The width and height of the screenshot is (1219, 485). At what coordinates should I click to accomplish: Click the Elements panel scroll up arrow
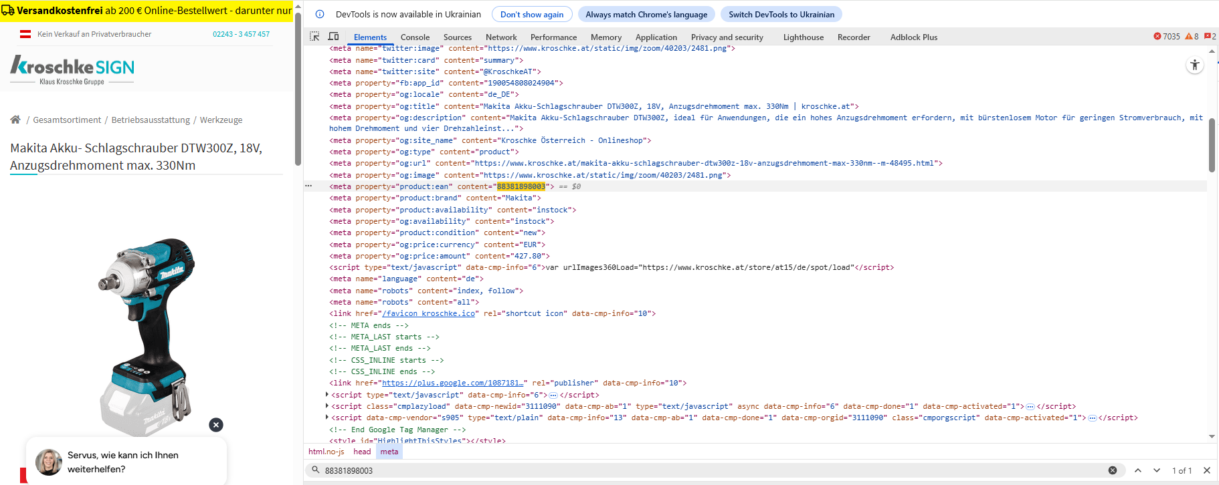(1212, 51)
